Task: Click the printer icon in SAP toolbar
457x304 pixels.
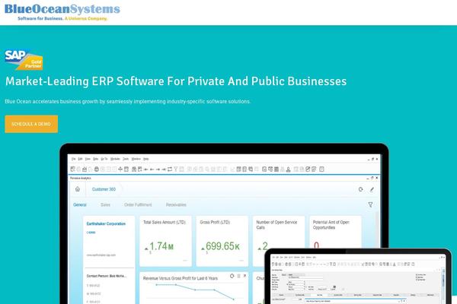Action: [97, 169]
